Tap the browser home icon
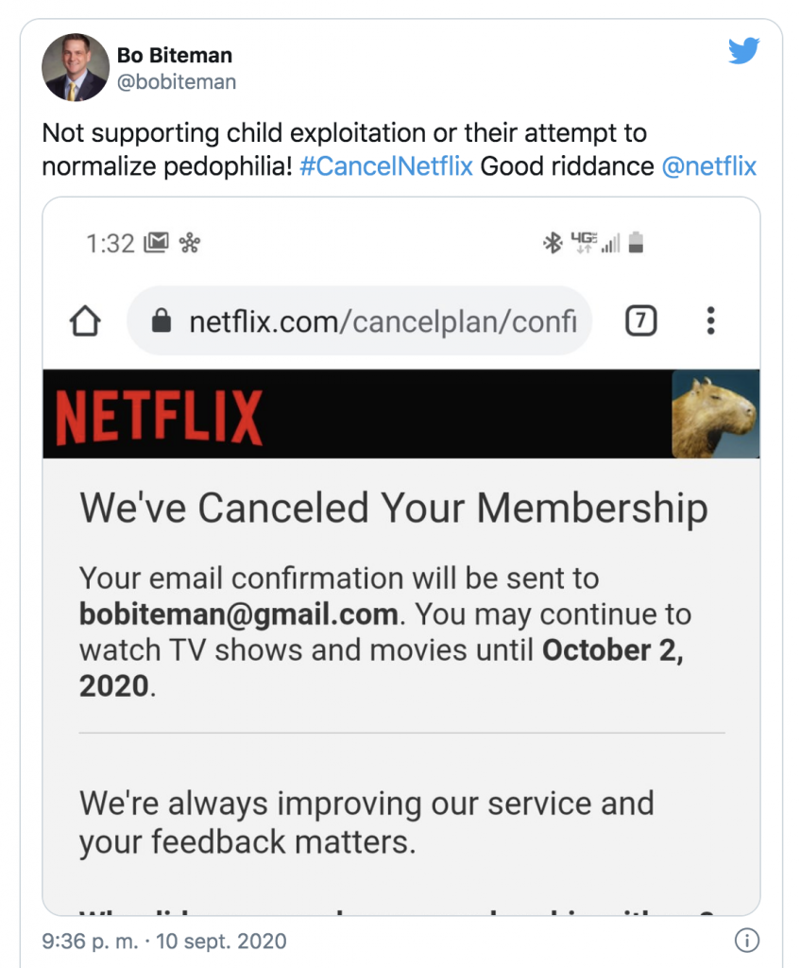 (x=85, y=322)
